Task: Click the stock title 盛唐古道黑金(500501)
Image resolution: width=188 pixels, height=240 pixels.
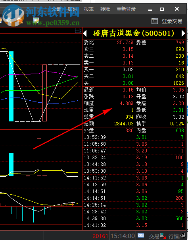Action: coord(134,33)
